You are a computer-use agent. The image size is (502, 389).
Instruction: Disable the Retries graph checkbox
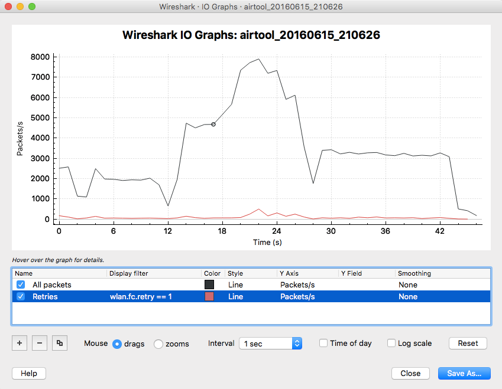20,296
